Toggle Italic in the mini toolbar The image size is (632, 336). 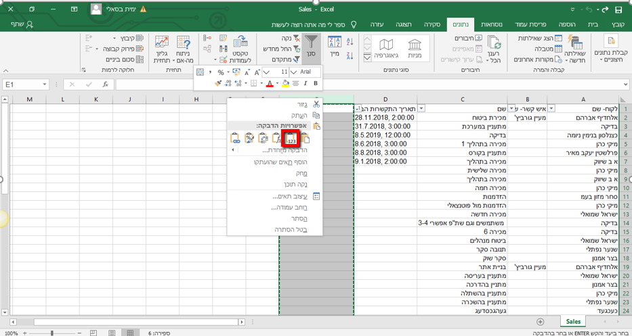pyautogui.click(x=306, y=83)
